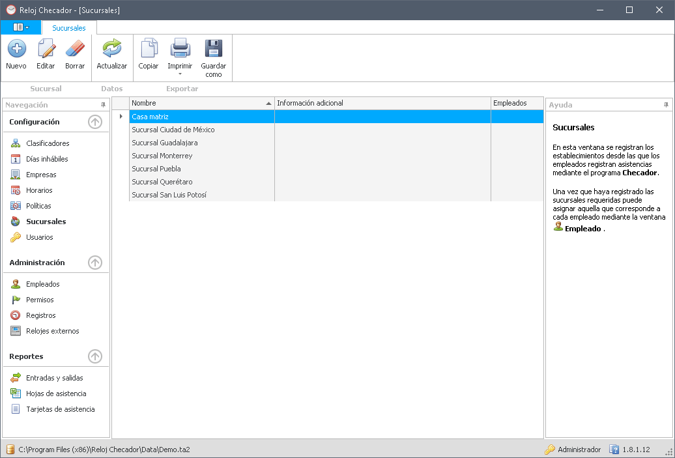Open Días inhábiles from the sidebar
Image resolution: width=675 pixels, height=458 pixels.
[47, 159]
